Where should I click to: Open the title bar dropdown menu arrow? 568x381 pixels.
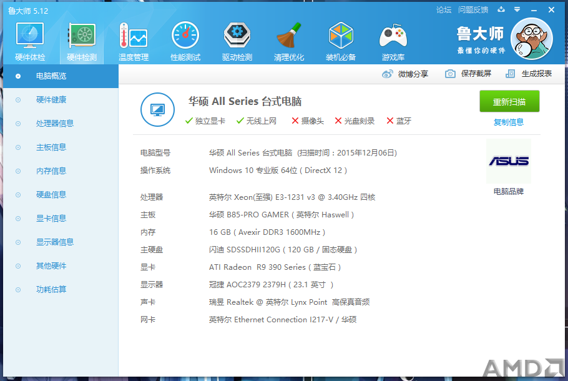coord(517,9)
